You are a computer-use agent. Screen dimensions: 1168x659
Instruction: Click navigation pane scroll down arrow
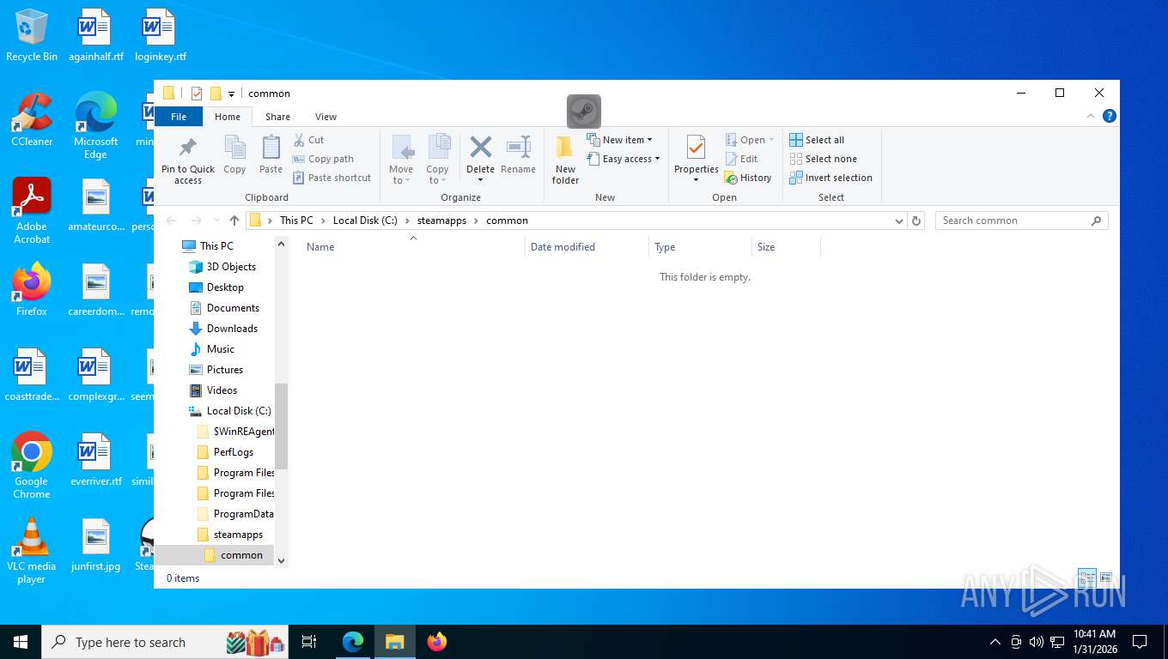pyautogui.click(x=281, y=559)
